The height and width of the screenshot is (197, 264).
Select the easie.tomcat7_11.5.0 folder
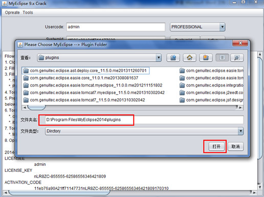(x=84, y=100)
